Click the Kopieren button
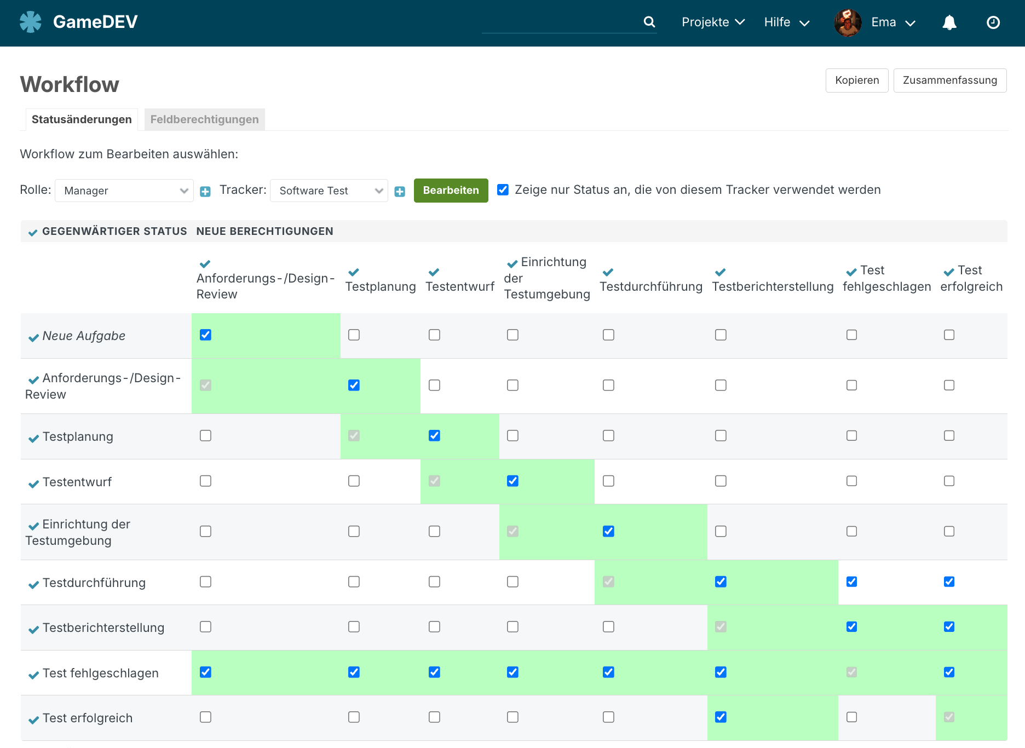Screen dimensions: 1025x748 pyautogui.click(x=857, y=80)
